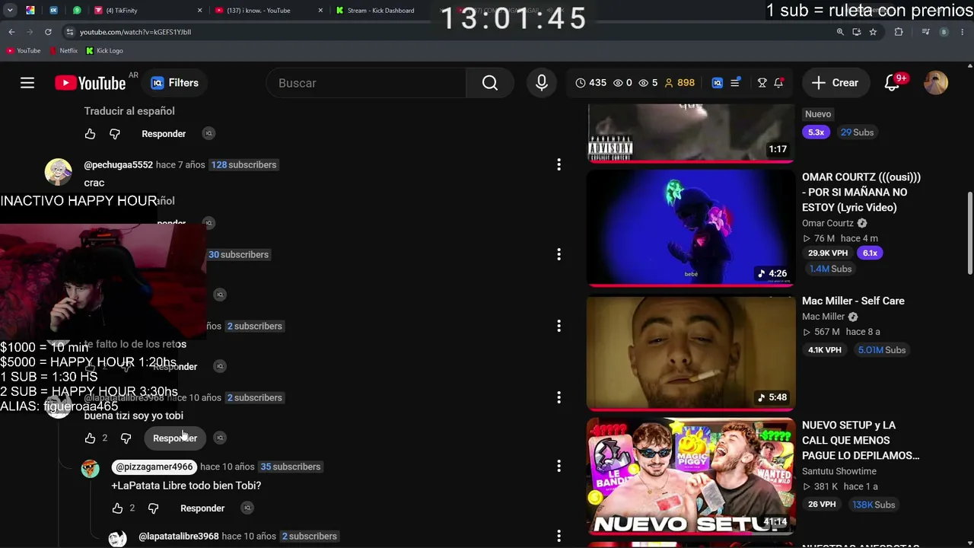Like the comment above @pechugaa5552

(x=90, y=134)
